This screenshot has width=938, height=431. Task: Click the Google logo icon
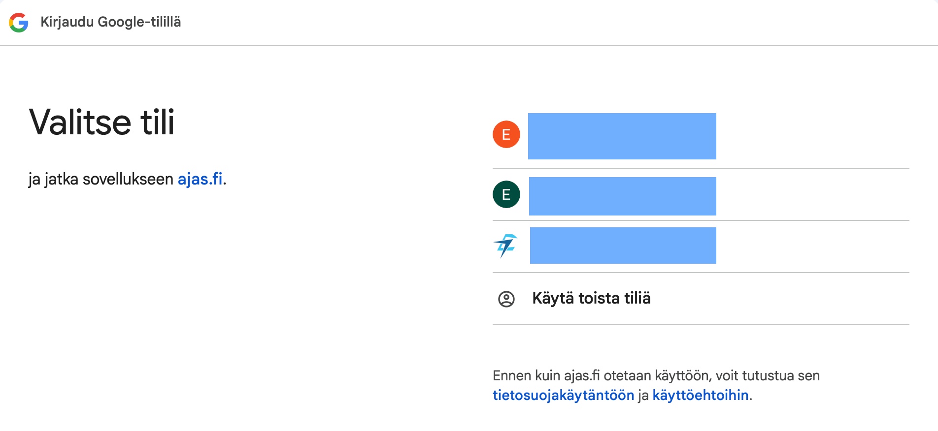pos(19,23)
